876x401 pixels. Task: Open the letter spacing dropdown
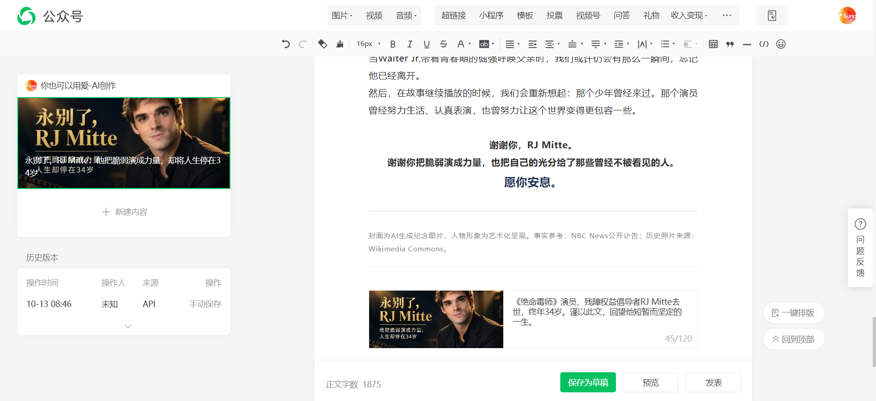645,44
